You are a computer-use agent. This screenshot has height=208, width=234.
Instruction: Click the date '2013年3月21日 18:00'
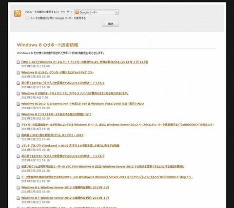(36, 202)
